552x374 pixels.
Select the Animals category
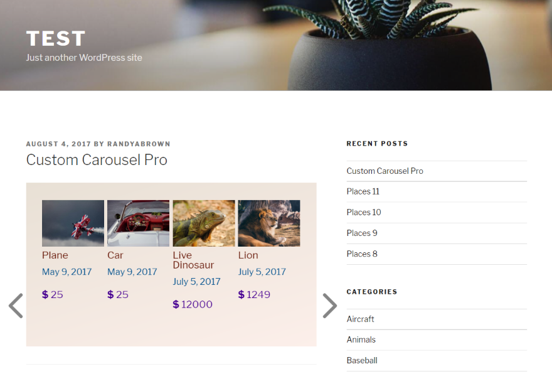[x=361, y=339]
